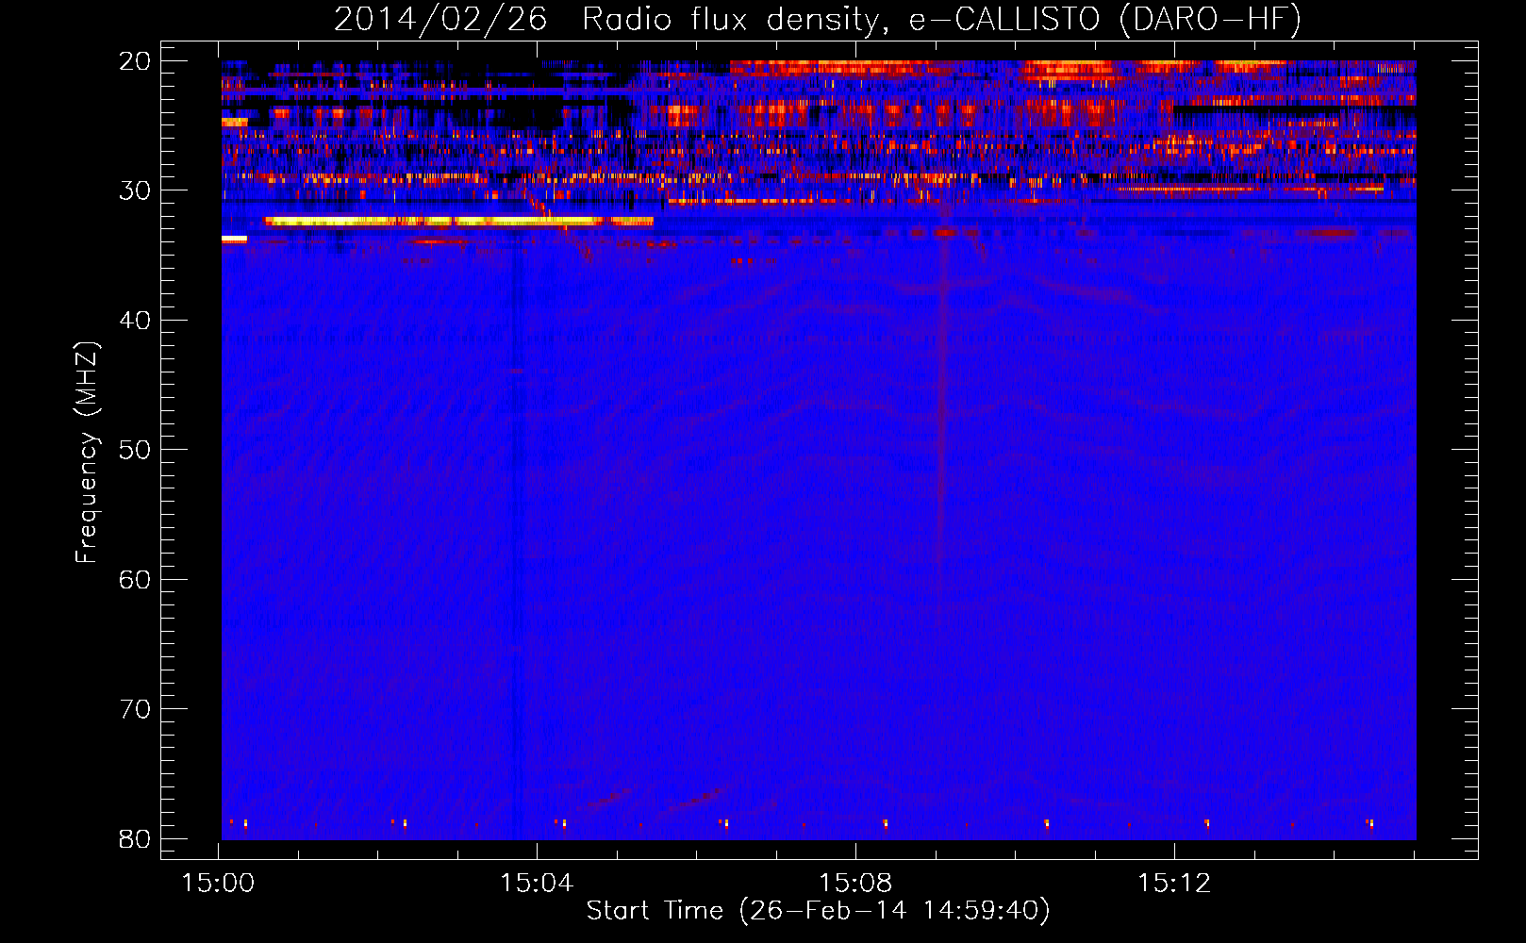Click the long bright yellow emission band near 32 MHz
Viewport: 1526px width, 943px height.
pos(459,222)
